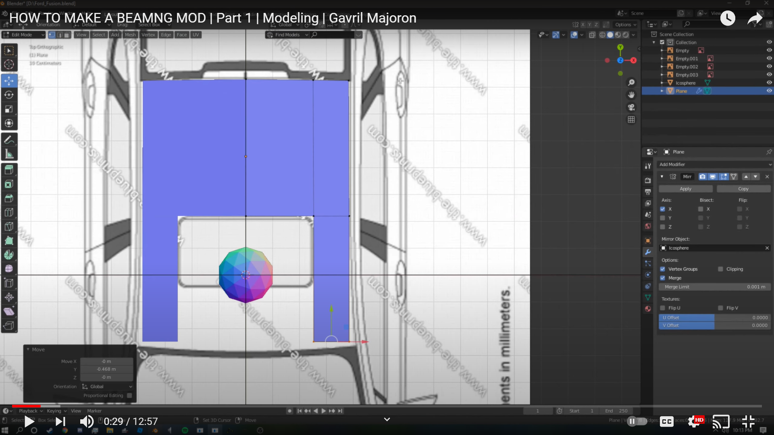Hide the Icosphere object via eye
This screenshot has width=774, height=435.
click(769, 83)
